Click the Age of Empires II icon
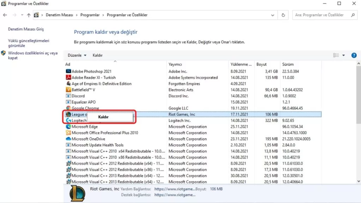Screen dimensions: 361x203 coord(68,84)
